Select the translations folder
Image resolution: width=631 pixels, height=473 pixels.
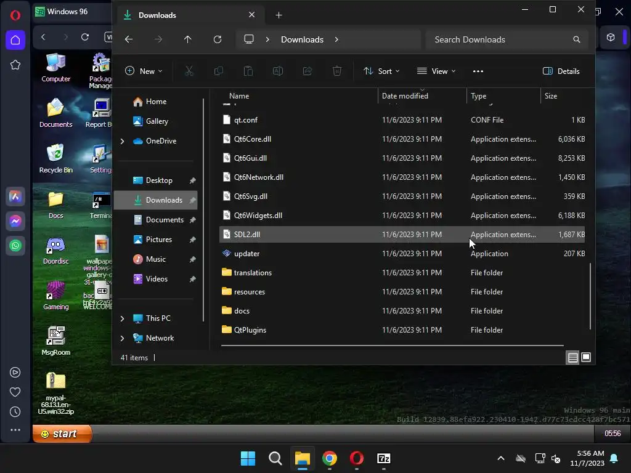tap(402, 273)
